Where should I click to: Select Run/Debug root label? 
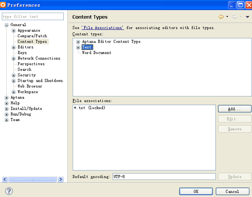point(21,114)
